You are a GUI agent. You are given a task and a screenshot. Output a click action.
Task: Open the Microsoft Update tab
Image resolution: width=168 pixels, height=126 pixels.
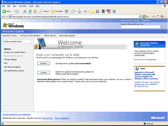point(67,36)
